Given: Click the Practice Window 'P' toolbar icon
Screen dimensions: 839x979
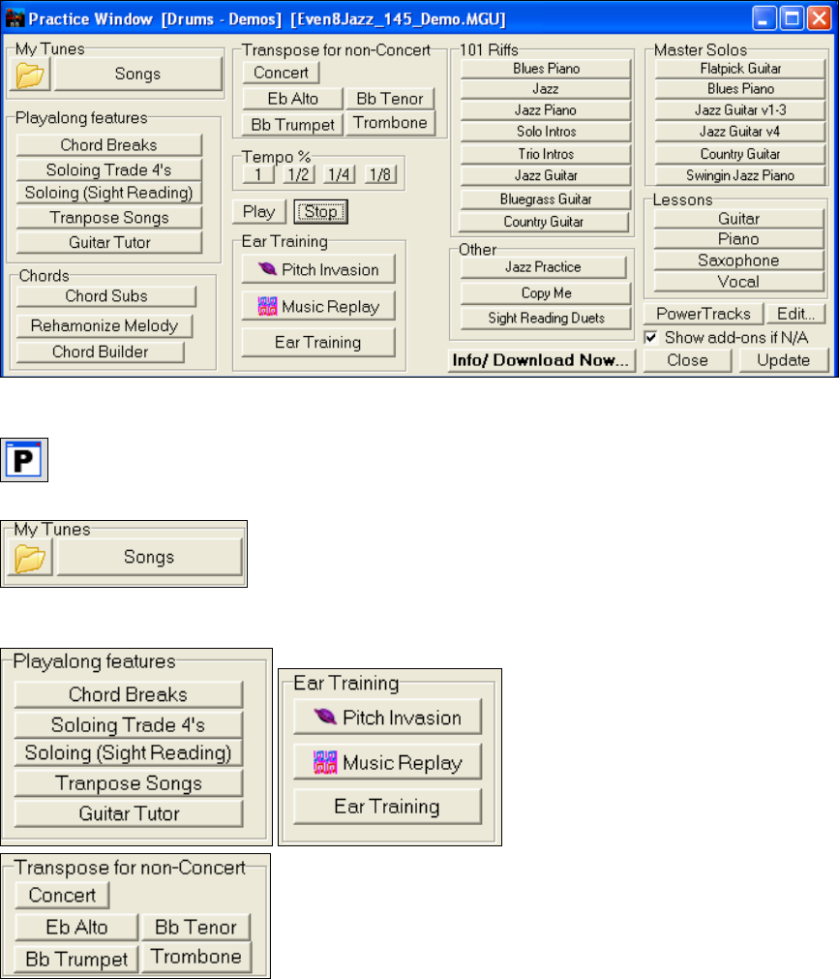Looking at the screenshot, I should pyautogui.click(x=23, y=460).
